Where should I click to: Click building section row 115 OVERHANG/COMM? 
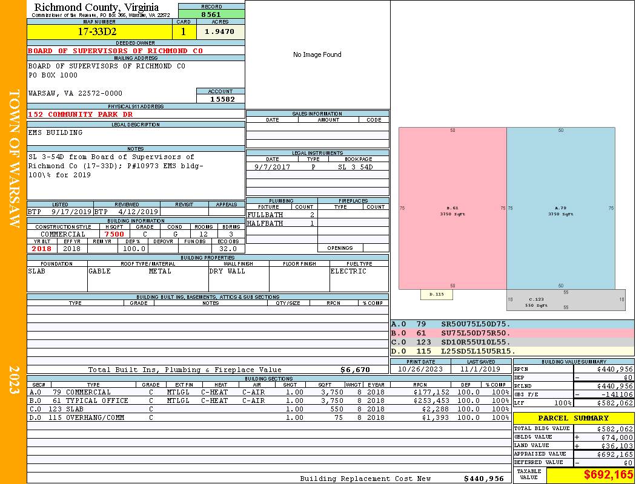click(268, 417)
